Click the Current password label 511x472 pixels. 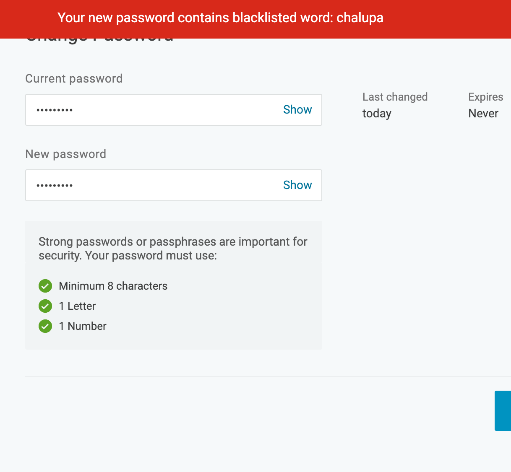click(74, 79)
